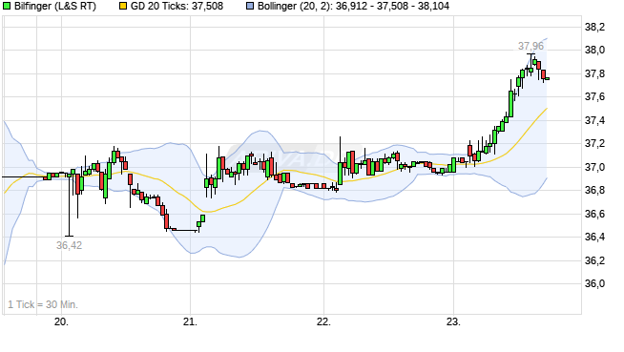Viewport: 624px width, 352px height.
Task: Click the '1 Tick = 30 Min.' note
Action: (43, 304)
